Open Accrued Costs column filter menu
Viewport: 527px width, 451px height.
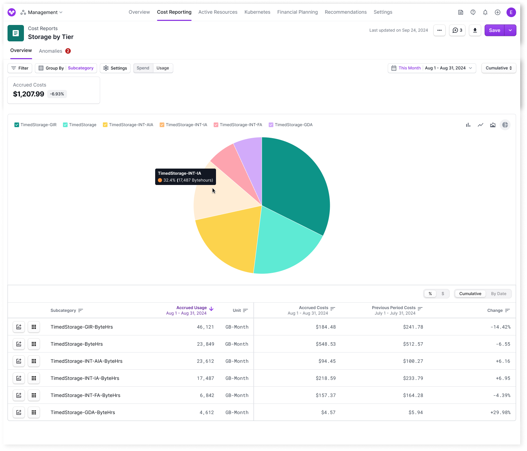click(333, 308)
